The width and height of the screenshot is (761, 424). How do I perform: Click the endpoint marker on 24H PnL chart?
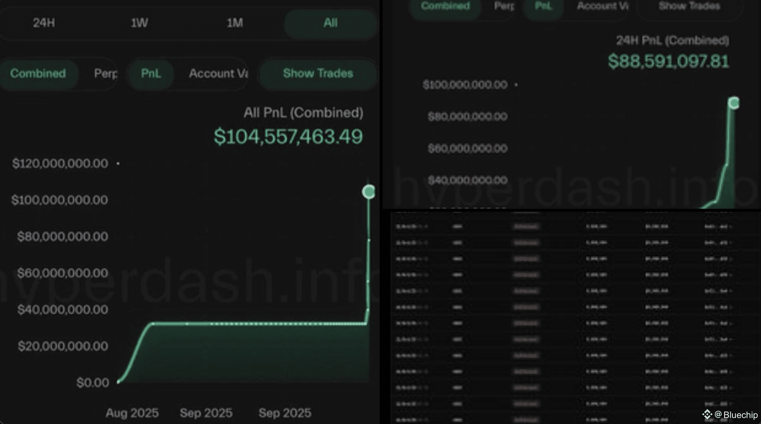click(x=734, y=103)
